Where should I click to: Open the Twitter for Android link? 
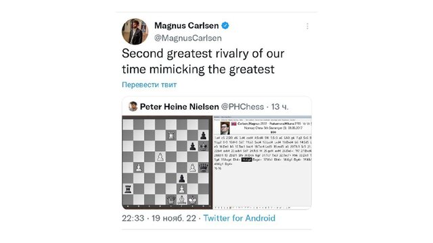[239, 218]
